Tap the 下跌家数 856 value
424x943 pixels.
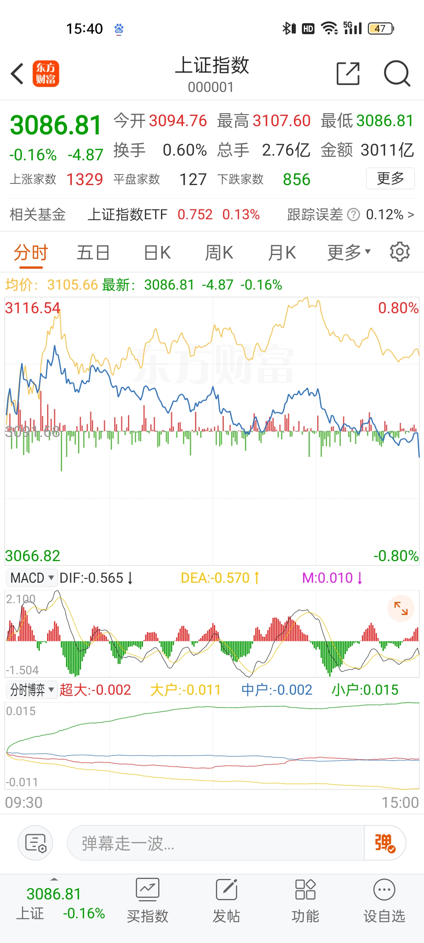click(x=296, y=180)
